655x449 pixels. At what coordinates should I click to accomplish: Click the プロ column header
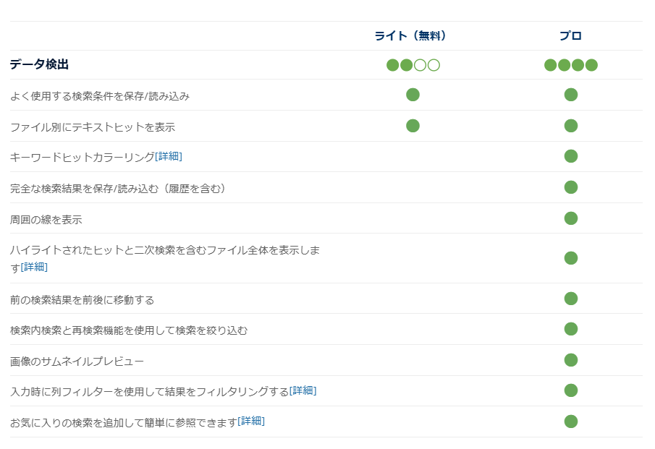[570, 36]
